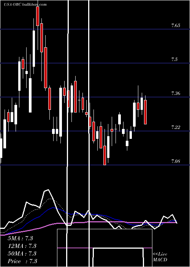Click the 50MA : 7.3 legend entry
Viewport: 190px width, 267px height.
point(22,254)
